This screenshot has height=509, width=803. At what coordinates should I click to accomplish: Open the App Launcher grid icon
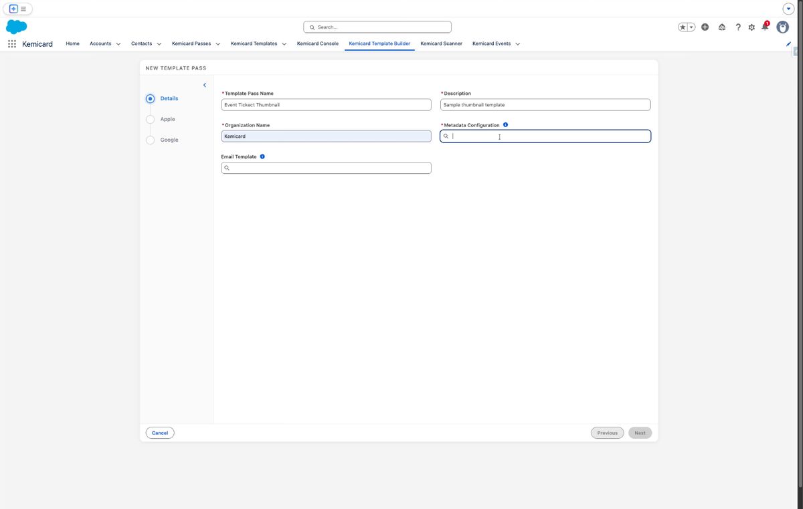[x=12, y=43]
